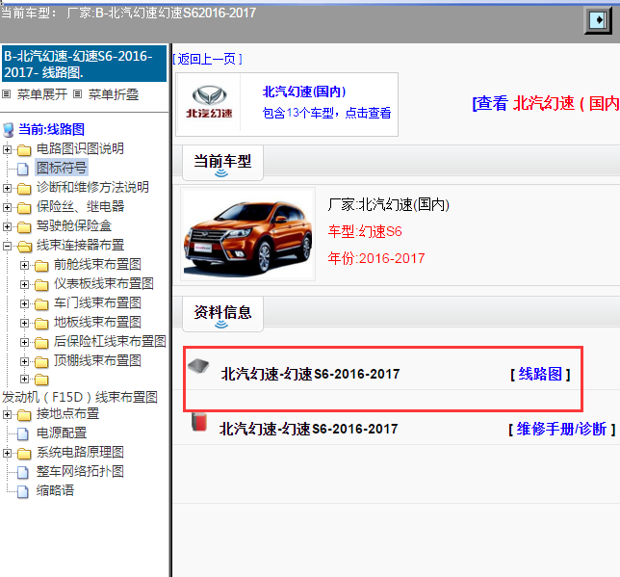Screen dimensions: 620x577
Task: Collapse the 线束连接器布置 tree node
Action: pos(7,246)
